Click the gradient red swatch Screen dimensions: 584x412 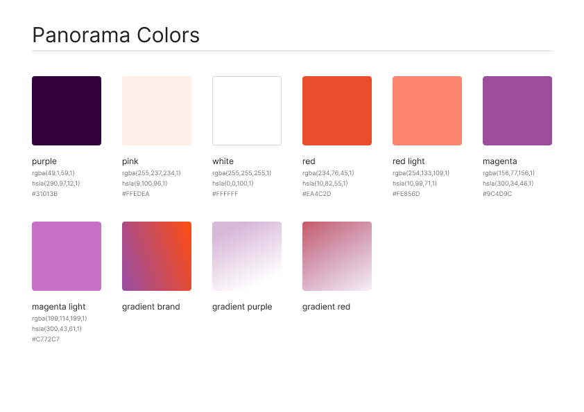coord(337,256)
